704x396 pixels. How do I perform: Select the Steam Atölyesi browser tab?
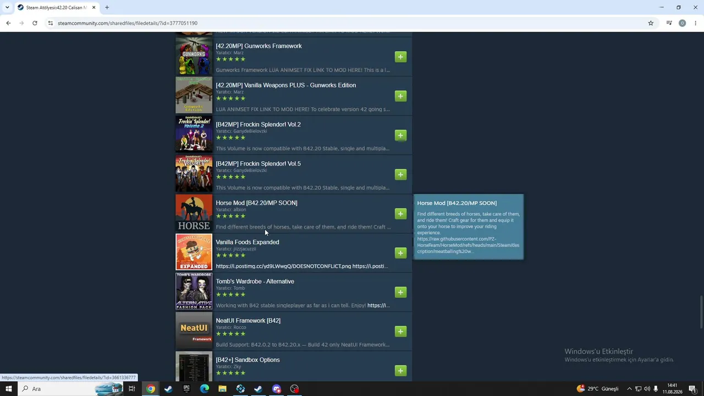(57, 8)
